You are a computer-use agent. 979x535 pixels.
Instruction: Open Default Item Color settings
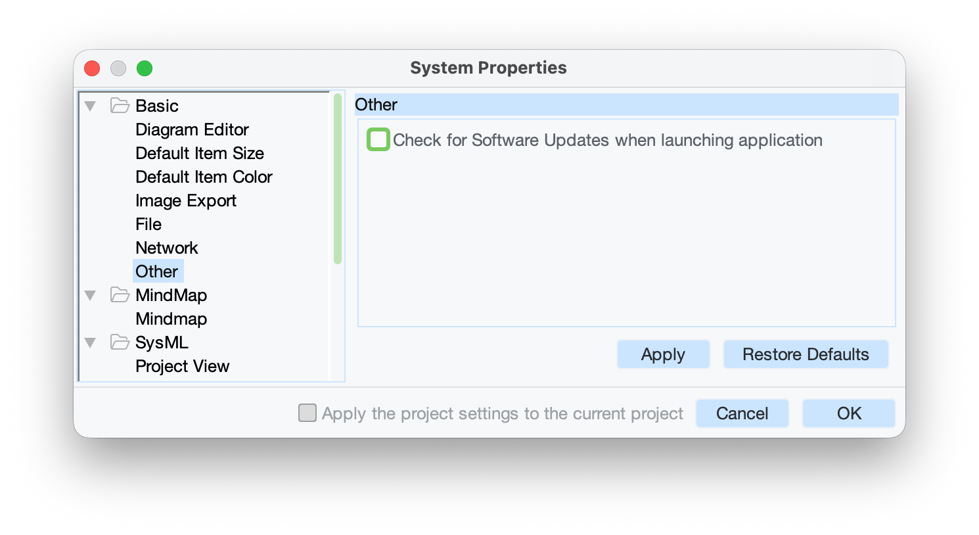(204, 177)
